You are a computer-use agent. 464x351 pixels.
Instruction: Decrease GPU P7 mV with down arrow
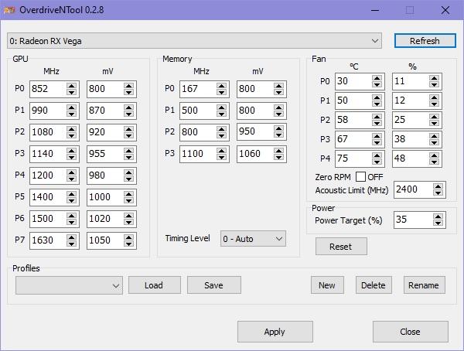click(x=128, y=244)
